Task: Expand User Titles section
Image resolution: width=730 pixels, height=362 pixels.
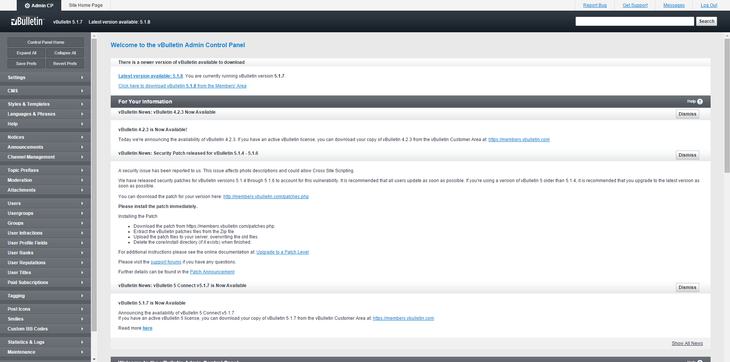Action: click(x=45, y=273)
